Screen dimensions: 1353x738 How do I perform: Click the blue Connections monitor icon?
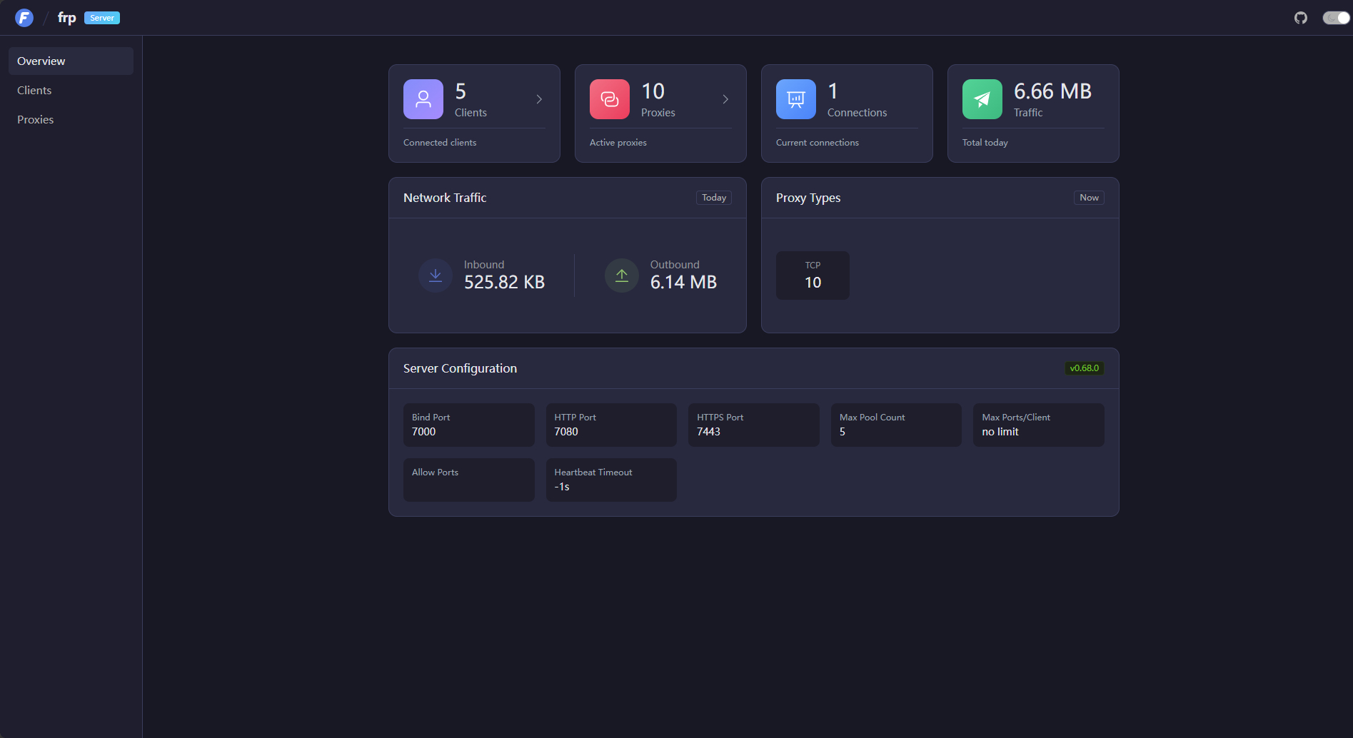coord(796,99)
